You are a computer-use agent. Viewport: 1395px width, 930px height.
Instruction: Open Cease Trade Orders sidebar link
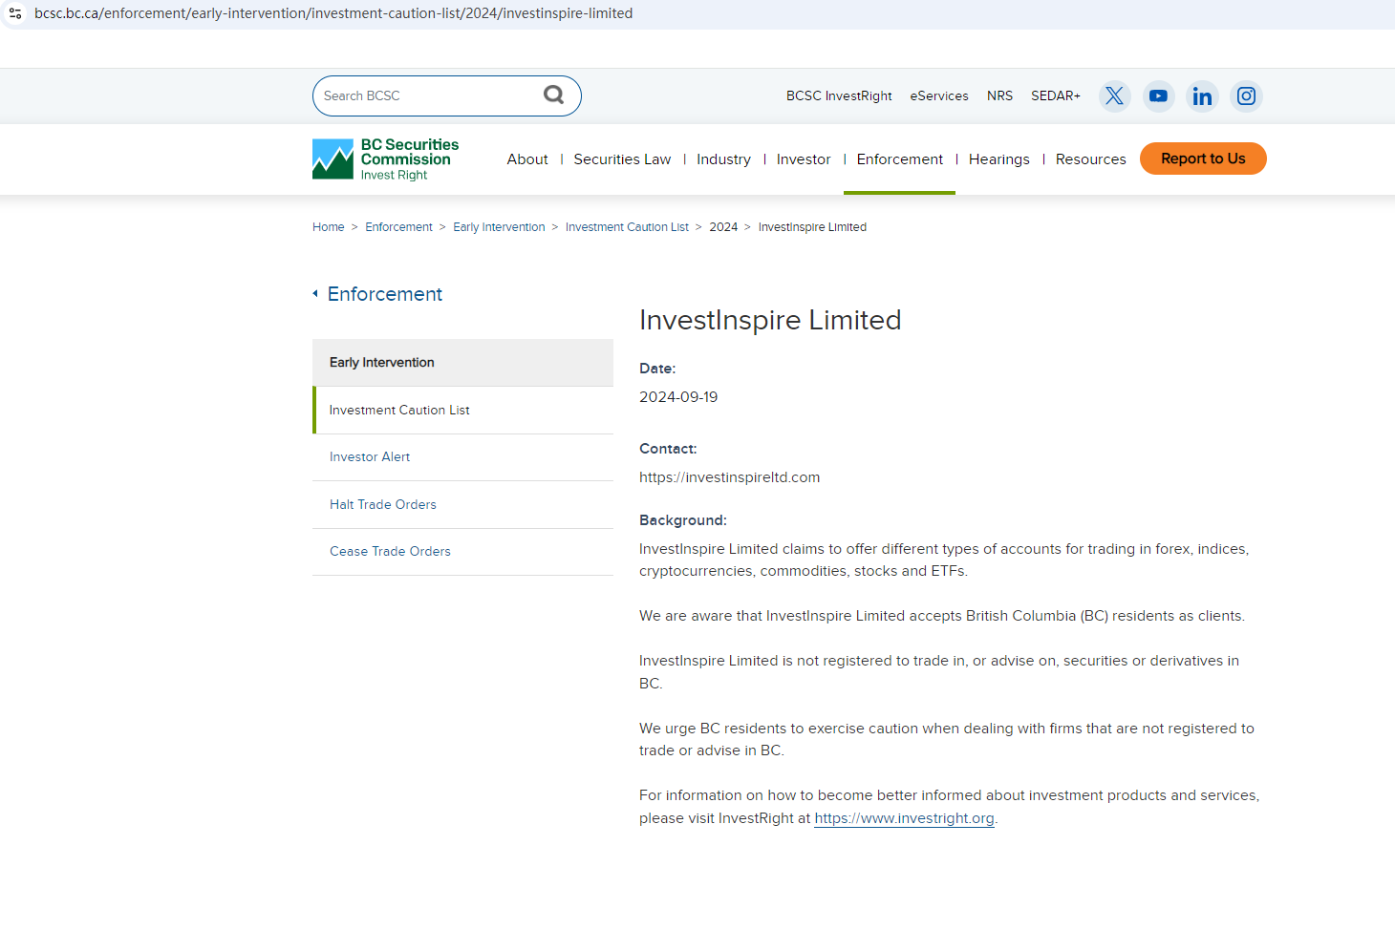click(x=390, y=552)
